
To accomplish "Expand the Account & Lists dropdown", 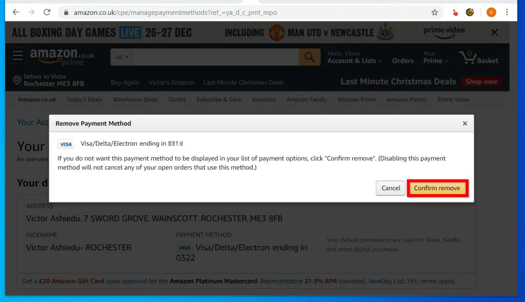I will pyautogui.click(x=355, y=60).
